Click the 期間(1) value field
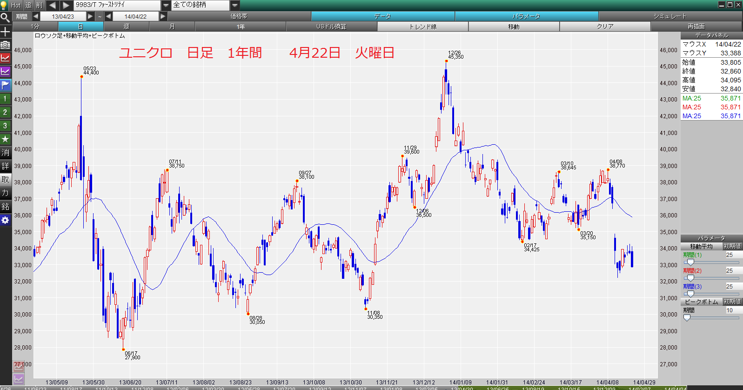Screen dimensions: 743x390 tap(734, 255)
